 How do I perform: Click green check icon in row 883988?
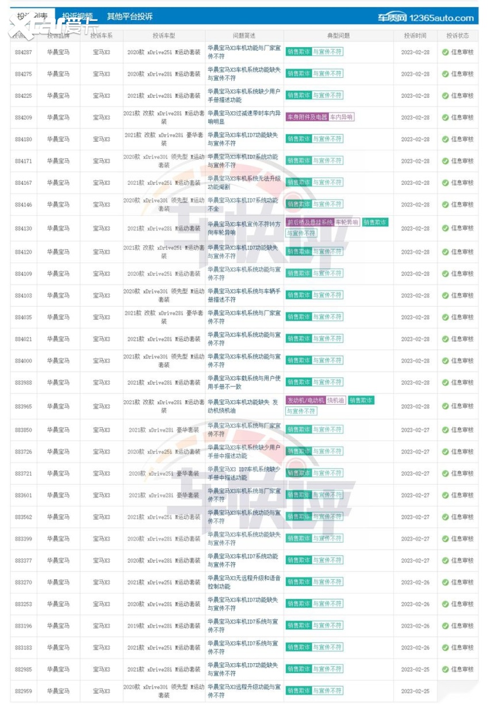point(445,383)
